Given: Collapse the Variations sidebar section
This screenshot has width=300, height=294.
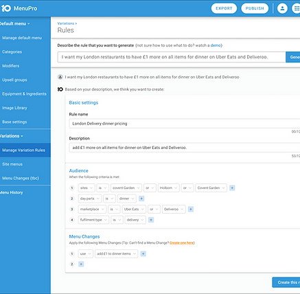Looking at the screenshot, I should (12, 136).
